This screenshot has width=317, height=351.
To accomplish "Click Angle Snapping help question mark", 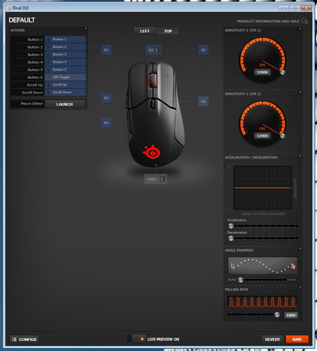I will point(300,249).
